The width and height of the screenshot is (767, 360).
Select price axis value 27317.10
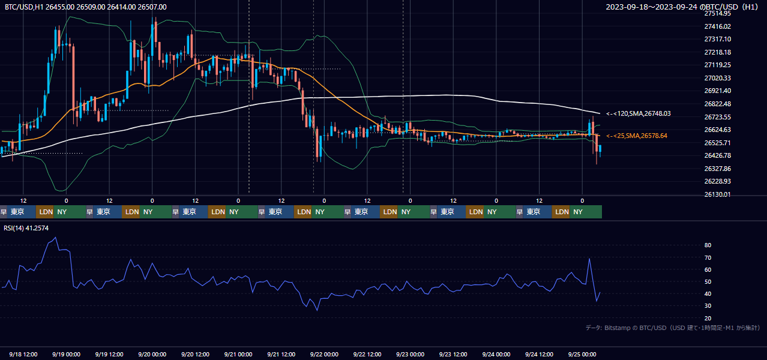(x=717, y=39)
